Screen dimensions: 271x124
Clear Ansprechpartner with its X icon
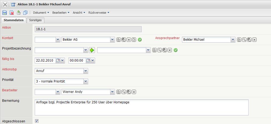click(254, 40)
